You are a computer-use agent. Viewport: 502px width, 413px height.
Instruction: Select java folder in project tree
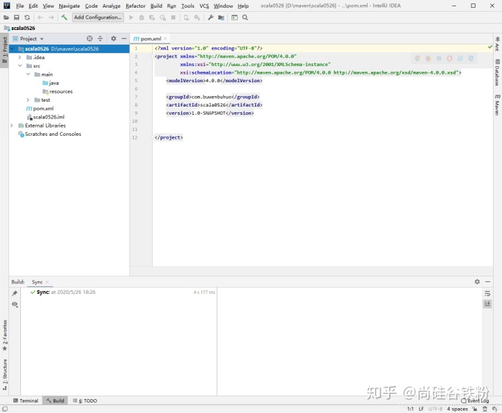click(x=51, y=83)
